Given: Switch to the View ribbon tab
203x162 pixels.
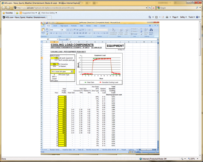Looking at the screenshot, I should 95,26.
